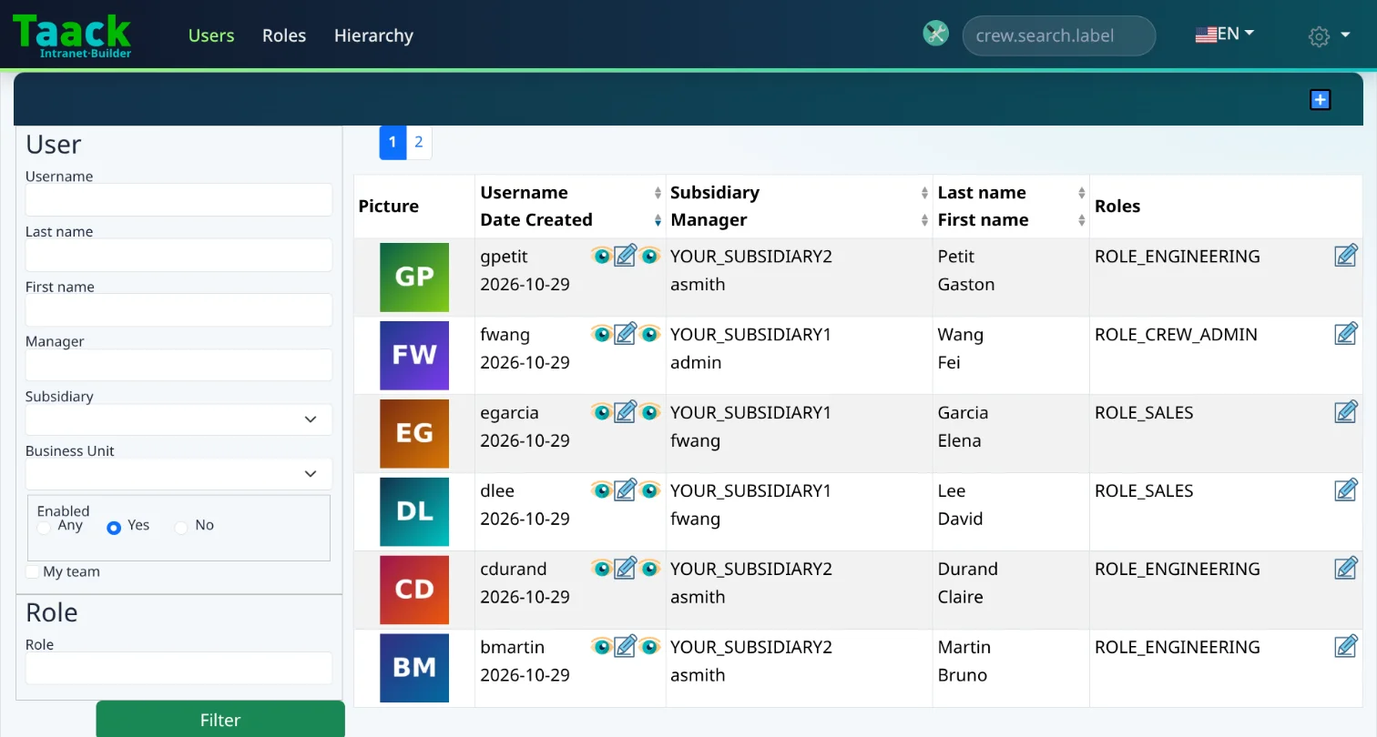
Task: Edit roles icon in cdurand row
Action: pyautogui.click(x=1346, y=569)
